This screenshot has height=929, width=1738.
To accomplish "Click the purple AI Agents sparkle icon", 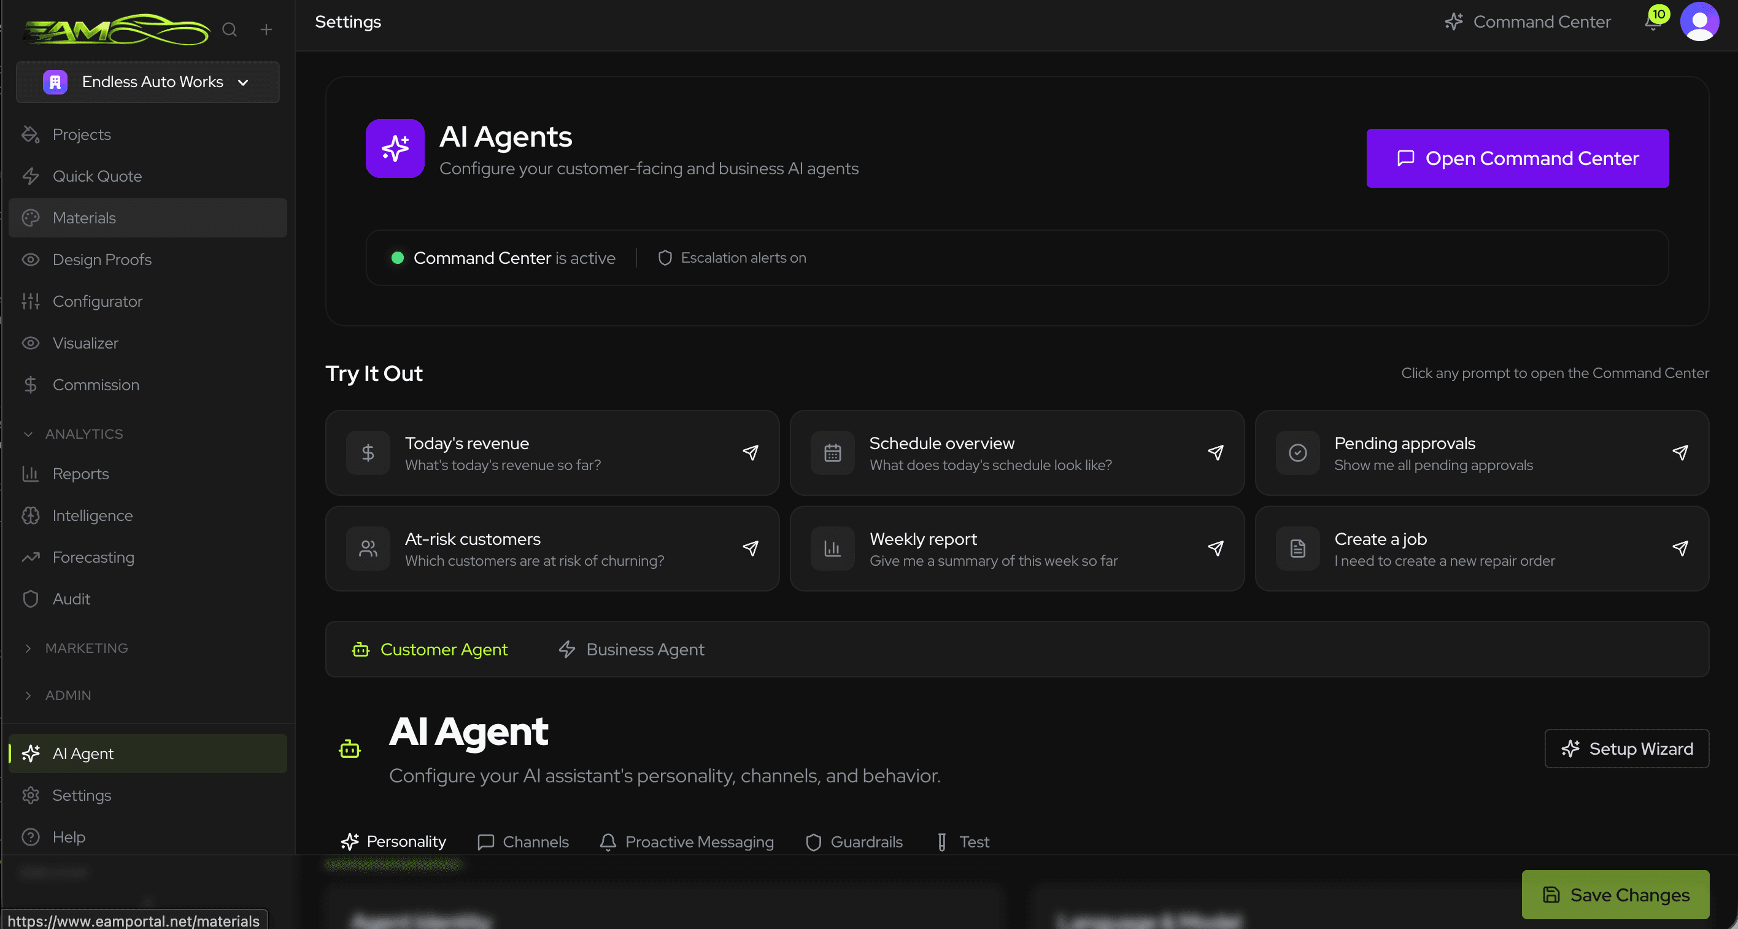I will [x=395, y=149].
